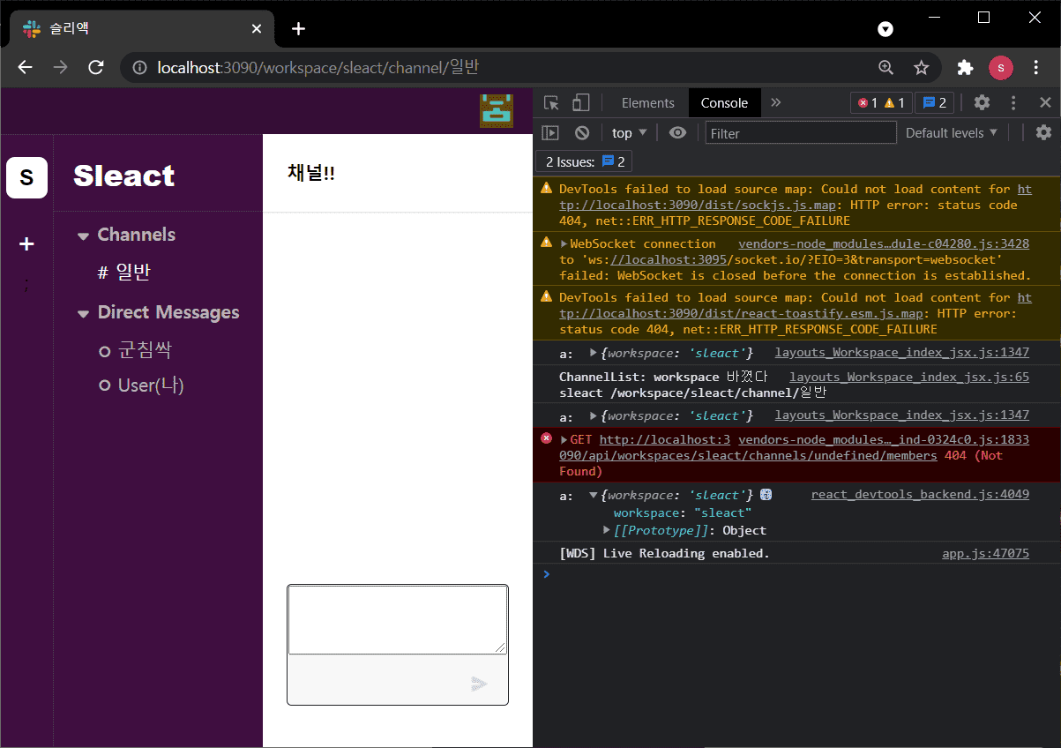Open react_devtools_backend.js:4049 source link
Image resolution: width=1061 pixels, height=748 pixels.
coord(920,495)
